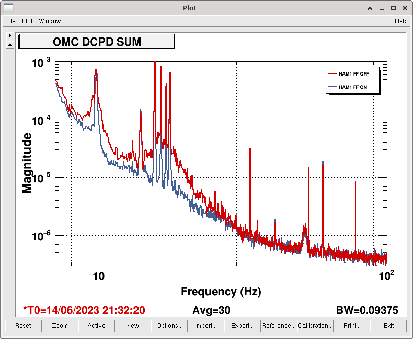Click the Active button
The height and width of the screenshot is (339, 413).
tap(96, 326)
